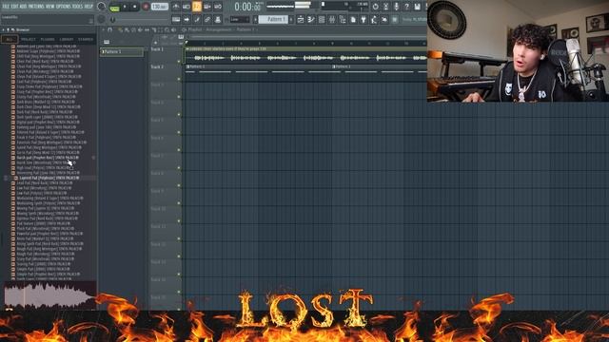Screen dimensions: 609x342
Task: Select the playlist Slice tool
Action: pyautogui.click(x=153, y=29)
